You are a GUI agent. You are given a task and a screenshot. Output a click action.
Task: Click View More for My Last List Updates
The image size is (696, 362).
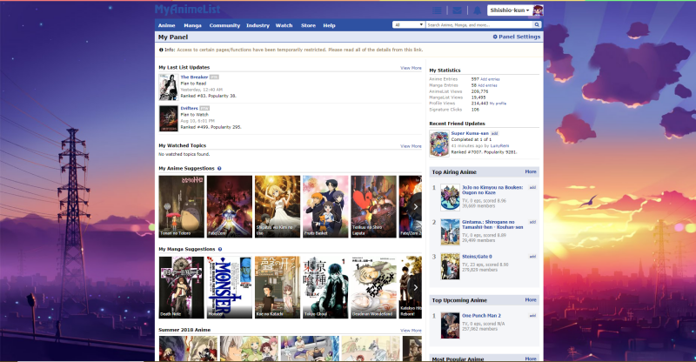(411, 67)
